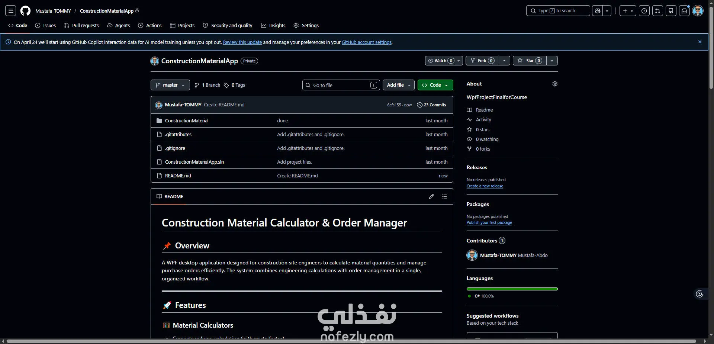Open the Activity link in About sidebar
The image size is (714, 344).
click(479, 120)
